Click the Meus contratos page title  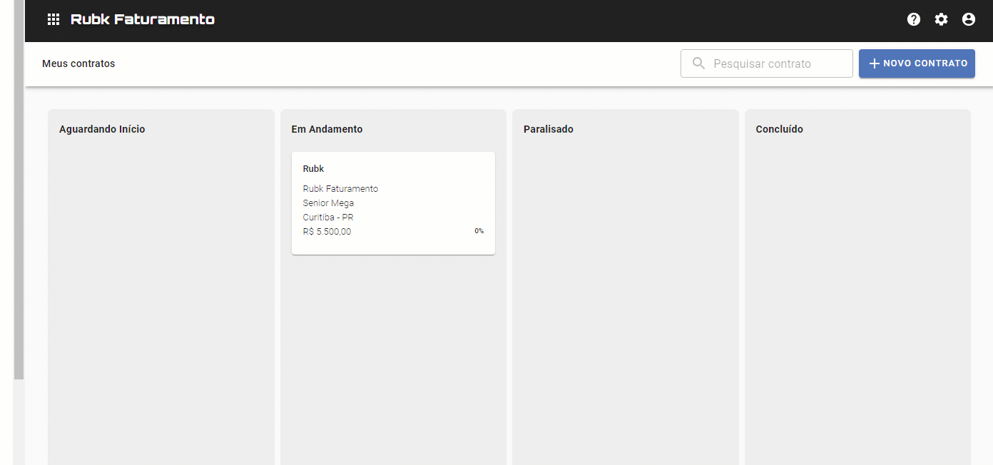[x=78, y=63]
